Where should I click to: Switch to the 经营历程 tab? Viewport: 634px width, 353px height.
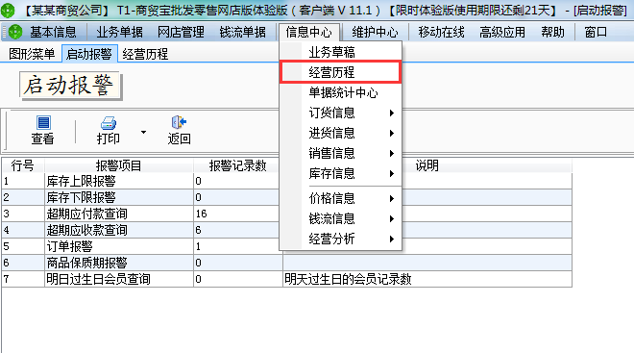click(145, 54)
